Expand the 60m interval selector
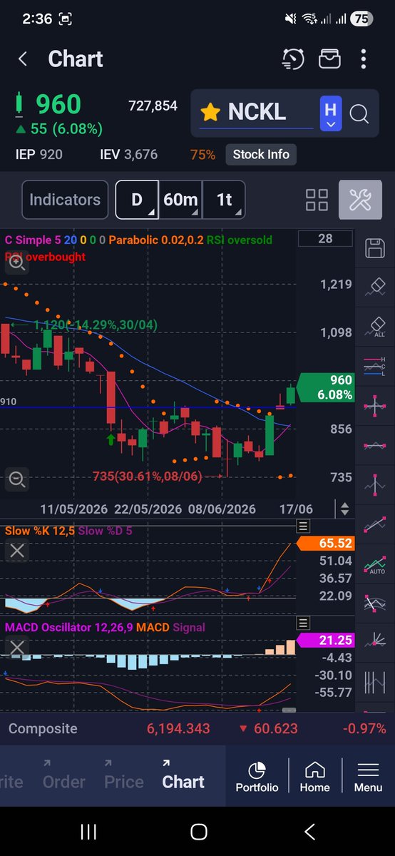 click(x=180, y=200)
